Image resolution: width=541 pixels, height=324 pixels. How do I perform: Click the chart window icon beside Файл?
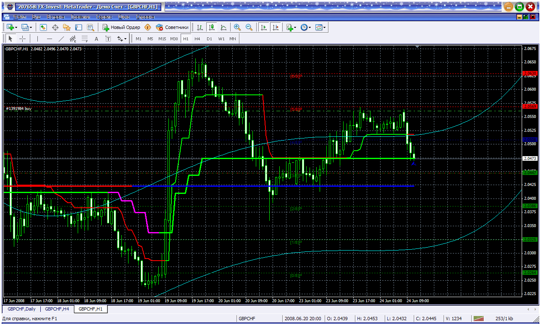click(x=7, y=17)
